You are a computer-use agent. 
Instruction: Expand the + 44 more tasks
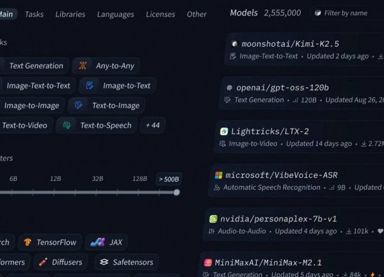(x=152, y=125)
